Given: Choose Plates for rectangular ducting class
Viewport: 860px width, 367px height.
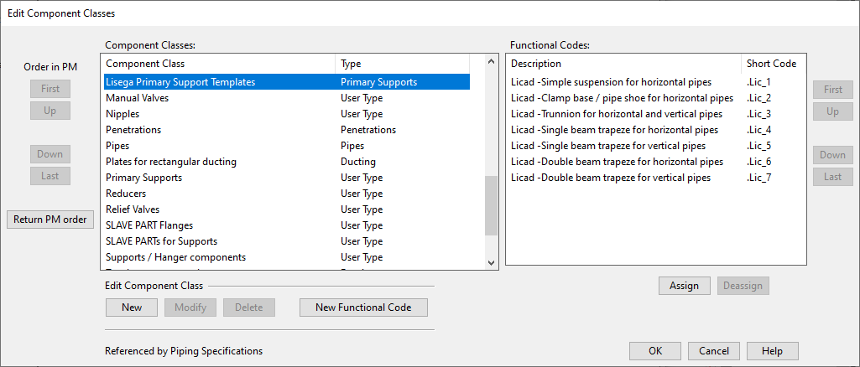Looking at the screenshot, I should point(171,162).
